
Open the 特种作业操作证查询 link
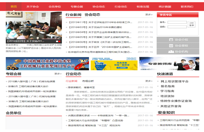(x=176, y=101)
